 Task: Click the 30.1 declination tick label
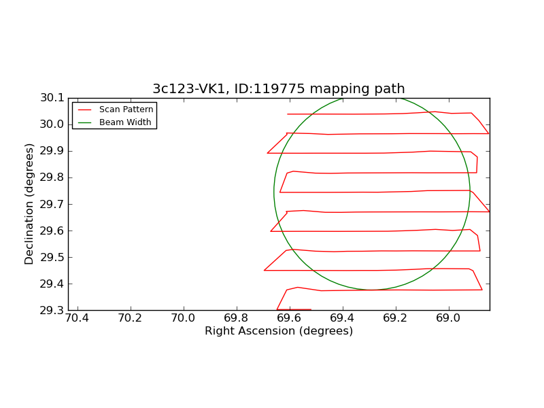click(x=52, y=98)
